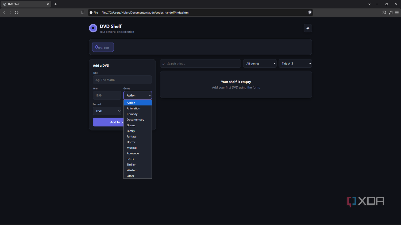Click the Title input field
This screenshot has height=225, width=401.
(122, 80)
